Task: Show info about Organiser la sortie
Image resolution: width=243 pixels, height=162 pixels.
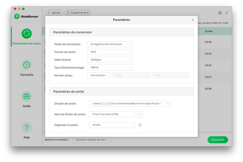Action: pos(140,125)
